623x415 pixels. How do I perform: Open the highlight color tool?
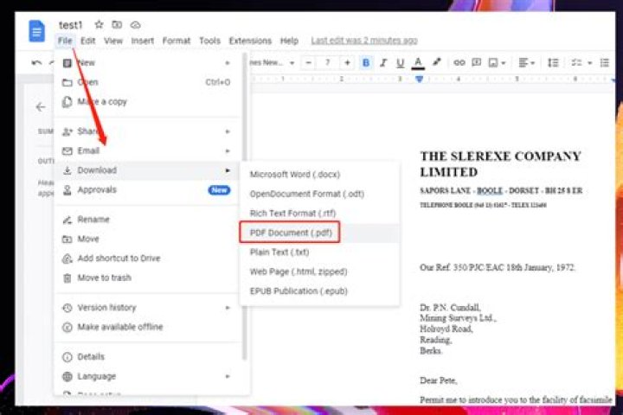[437, 62]
